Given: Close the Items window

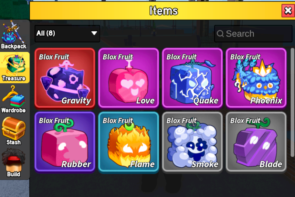Looking at the screenshot, I should point(288,11).
